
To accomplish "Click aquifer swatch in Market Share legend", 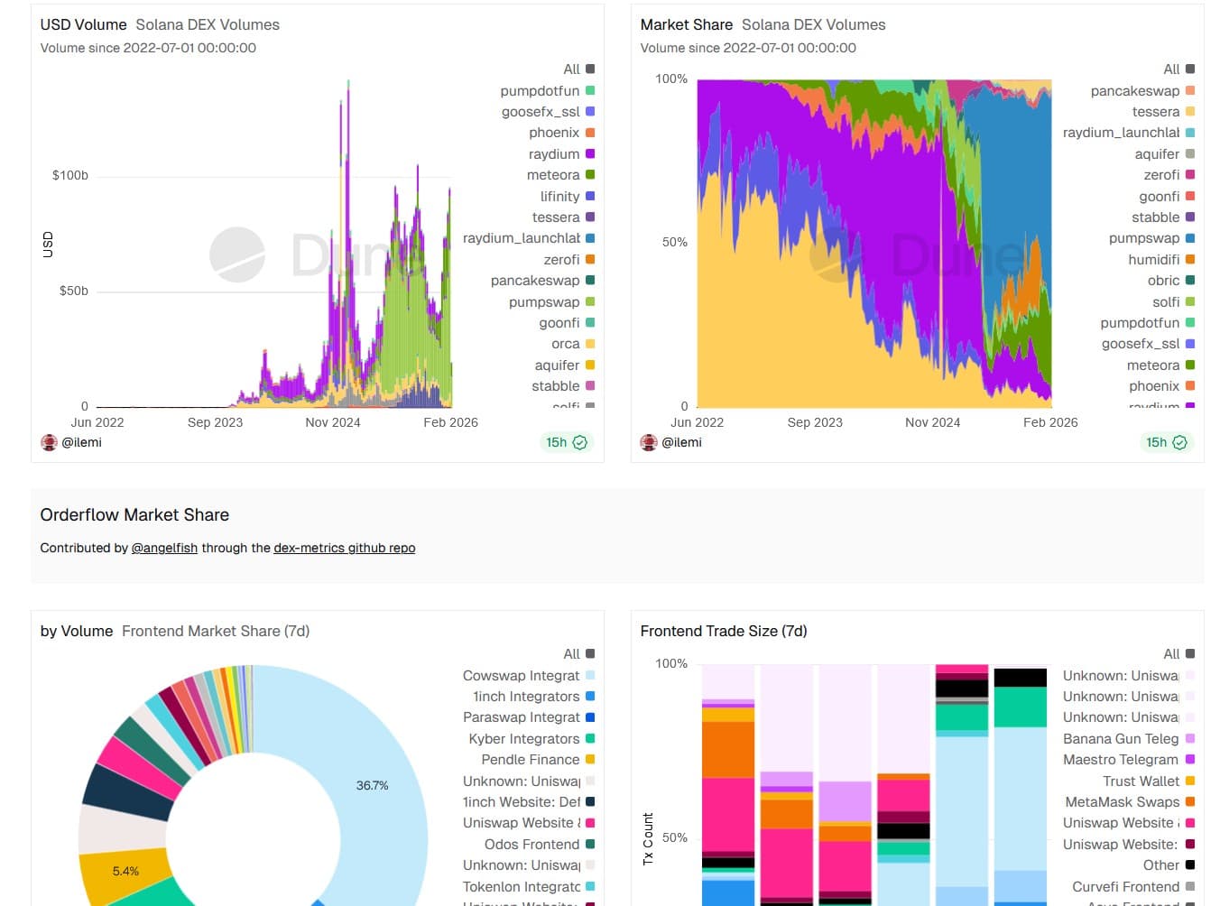I will (1190, 154).
